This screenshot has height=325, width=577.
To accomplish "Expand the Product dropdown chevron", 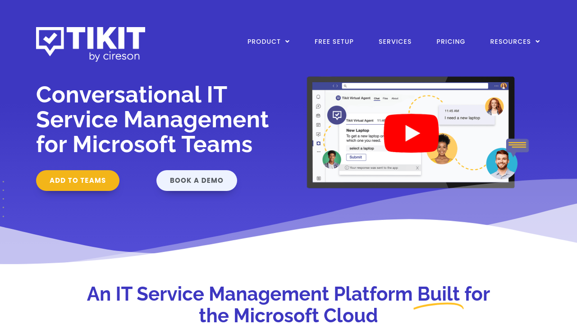I will (288, 42).
